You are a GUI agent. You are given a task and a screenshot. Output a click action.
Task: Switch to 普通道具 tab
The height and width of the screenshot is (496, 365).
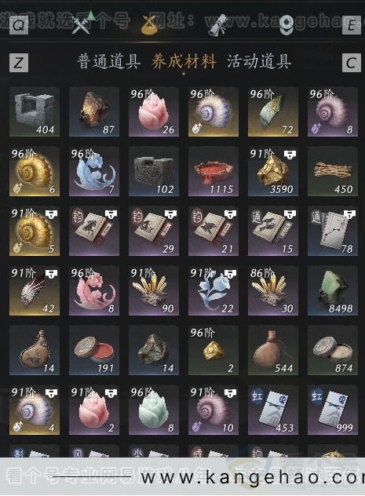pyautogui.click(x=108, y=61)
